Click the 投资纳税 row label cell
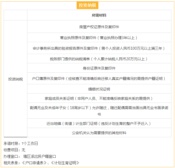The height and width of the screenshot is (168, 175). click(x=16, y=79)
